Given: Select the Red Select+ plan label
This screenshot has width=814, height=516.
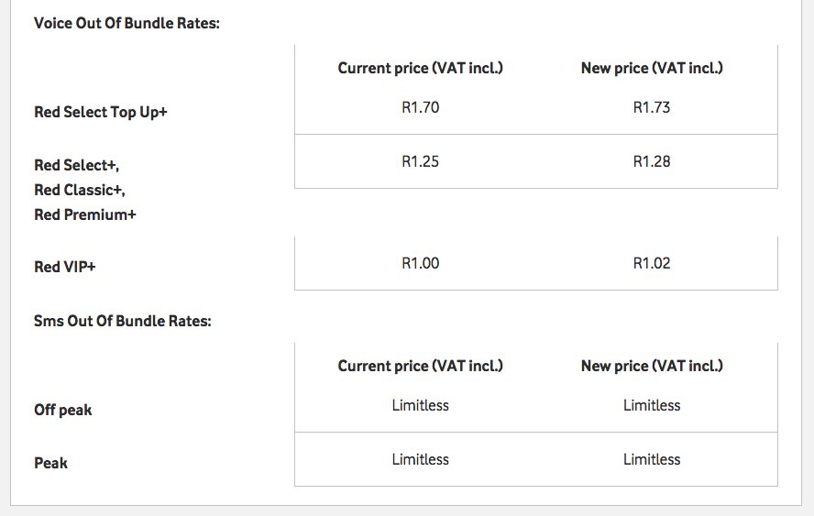Looking at the screenshot, I should pos(77,165).
